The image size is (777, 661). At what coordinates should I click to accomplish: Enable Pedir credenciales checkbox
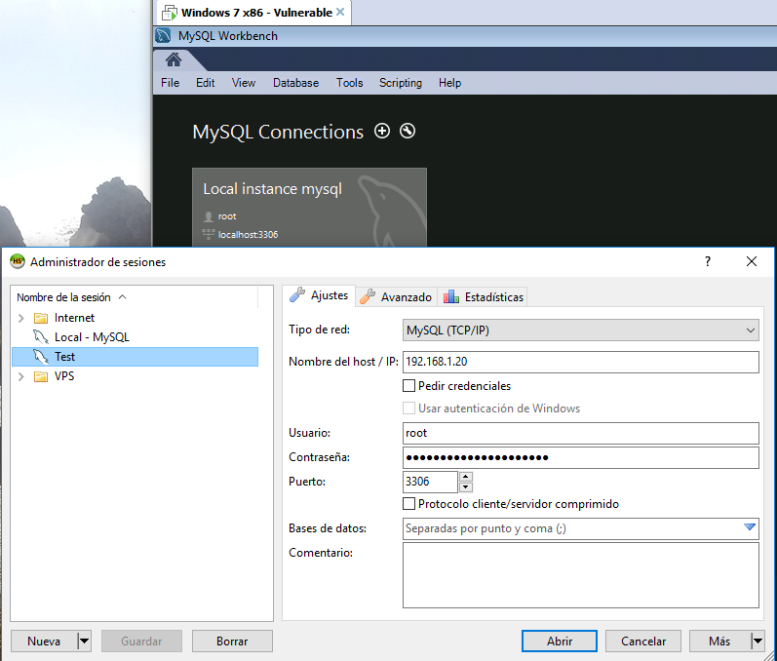(x=408, y=385)
